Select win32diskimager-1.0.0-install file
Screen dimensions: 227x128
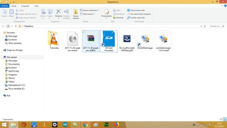[x=163, y=41]
